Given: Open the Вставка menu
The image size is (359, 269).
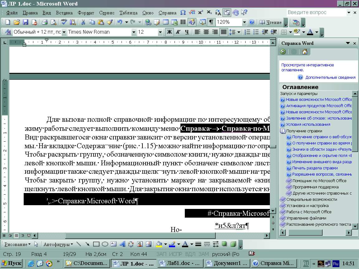Looking at the screenshot, I should [64, 13].
